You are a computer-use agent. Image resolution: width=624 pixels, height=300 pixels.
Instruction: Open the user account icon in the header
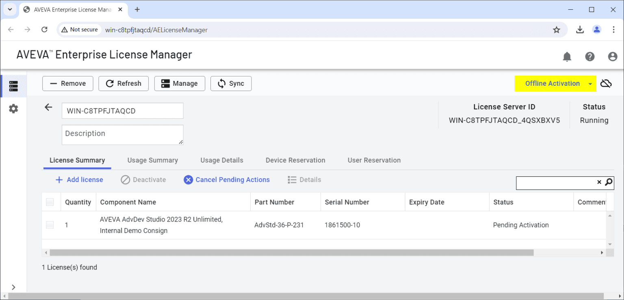pos(612,57)
